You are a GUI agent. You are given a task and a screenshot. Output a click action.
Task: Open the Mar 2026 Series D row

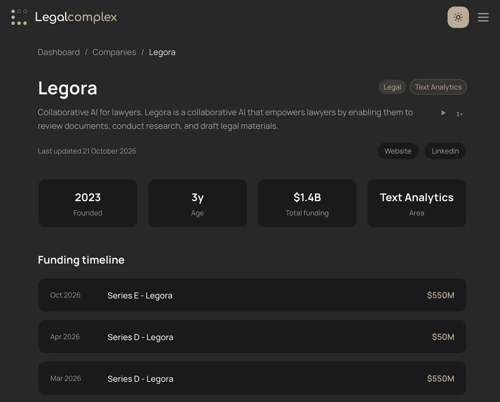252,379
